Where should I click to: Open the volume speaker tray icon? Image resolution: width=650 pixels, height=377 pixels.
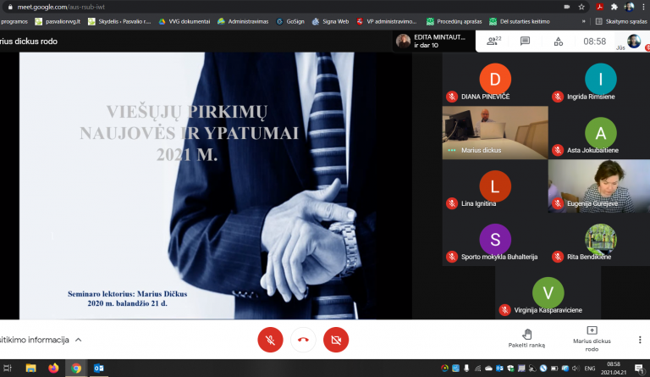pos(576,369)
